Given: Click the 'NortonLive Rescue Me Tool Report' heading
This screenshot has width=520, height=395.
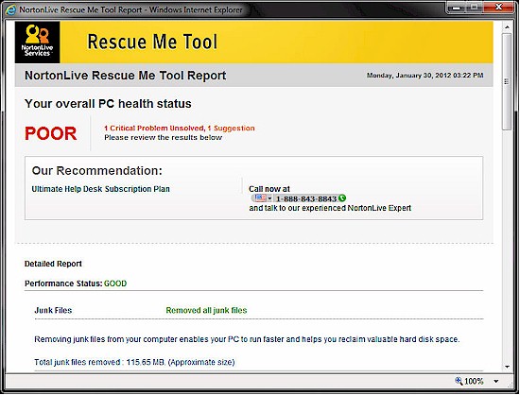Looking at the screenshot, I should (x=126, y=76).
